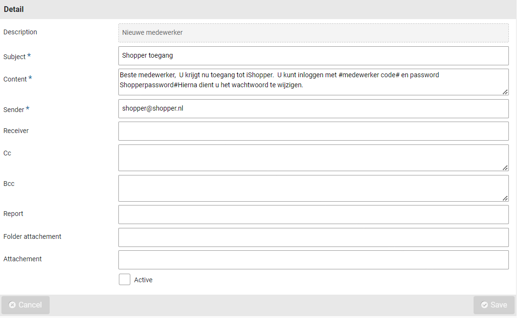Click the Active checkbox label text
The width and height of the screenshot is (517, 318).
pos(143,280)
